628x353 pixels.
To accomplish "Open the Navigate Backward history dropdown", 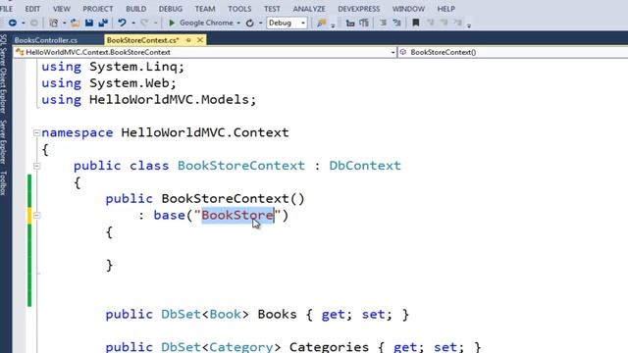I will point(24,24).
